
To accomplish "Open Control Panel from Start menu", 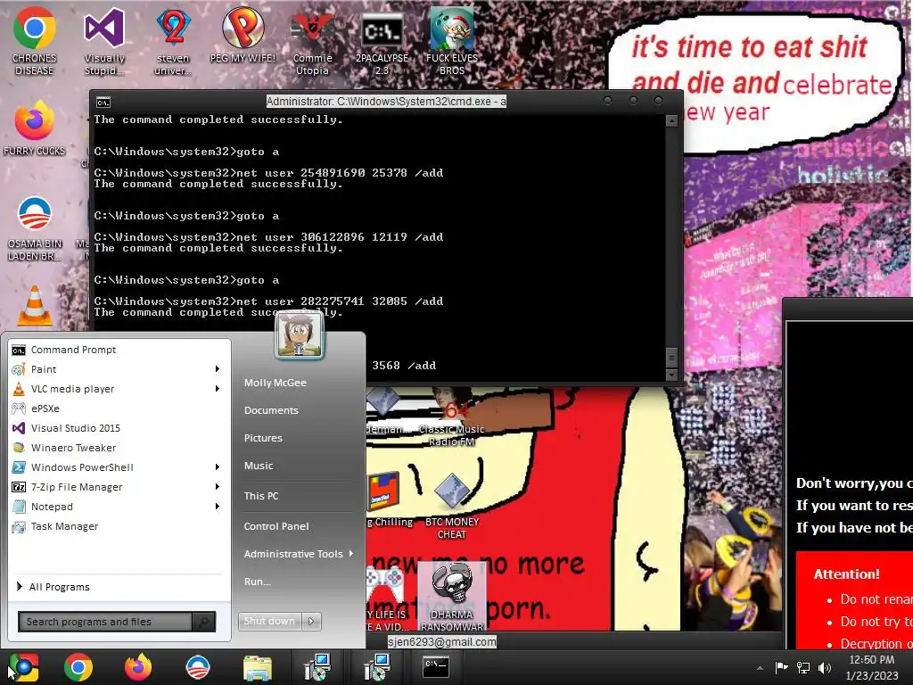I will pos(276,526).
